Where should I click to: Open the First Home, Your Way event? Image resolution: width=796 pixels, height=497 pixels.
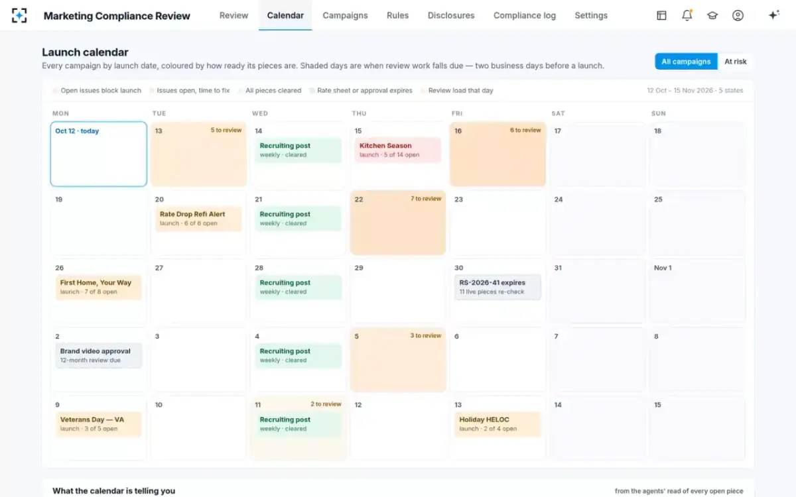(x=98, y=287)
